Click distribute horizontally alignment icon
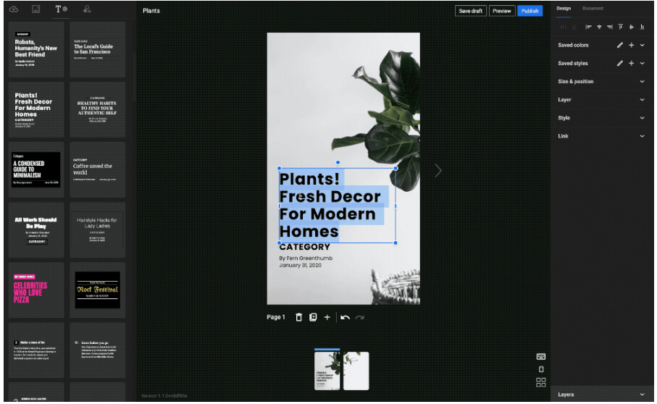 [563, 27]
